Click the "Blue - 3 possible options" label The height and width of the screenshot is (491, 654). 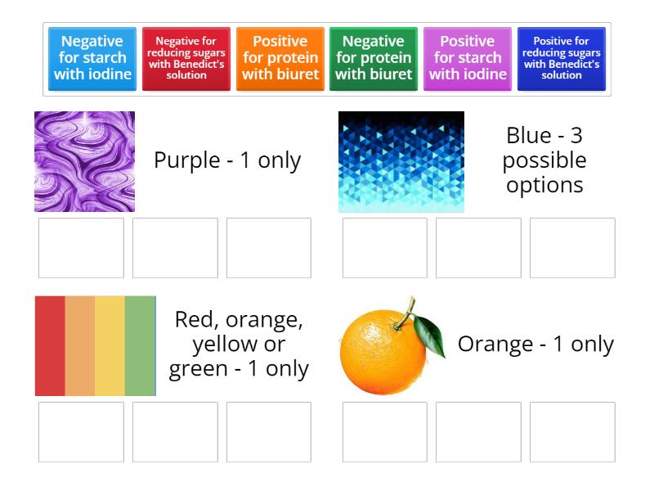click(x=544, y=160)
